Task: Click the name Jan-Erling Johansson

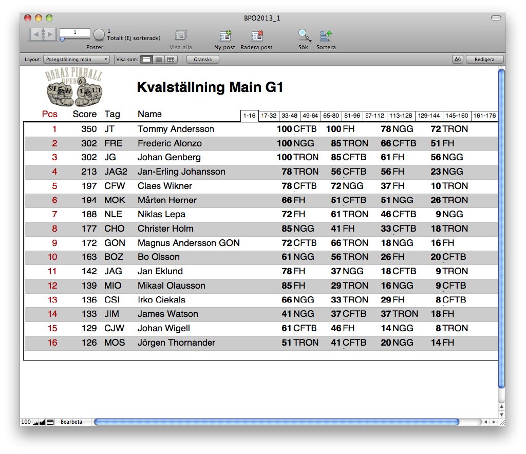Action: click(181, 172)
